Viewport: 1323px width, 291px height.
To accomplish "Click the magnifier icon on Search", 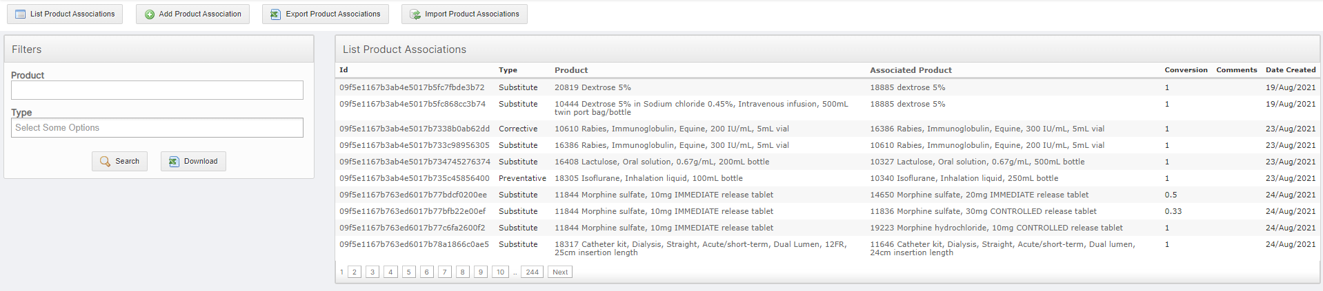I will coord(105,162).
